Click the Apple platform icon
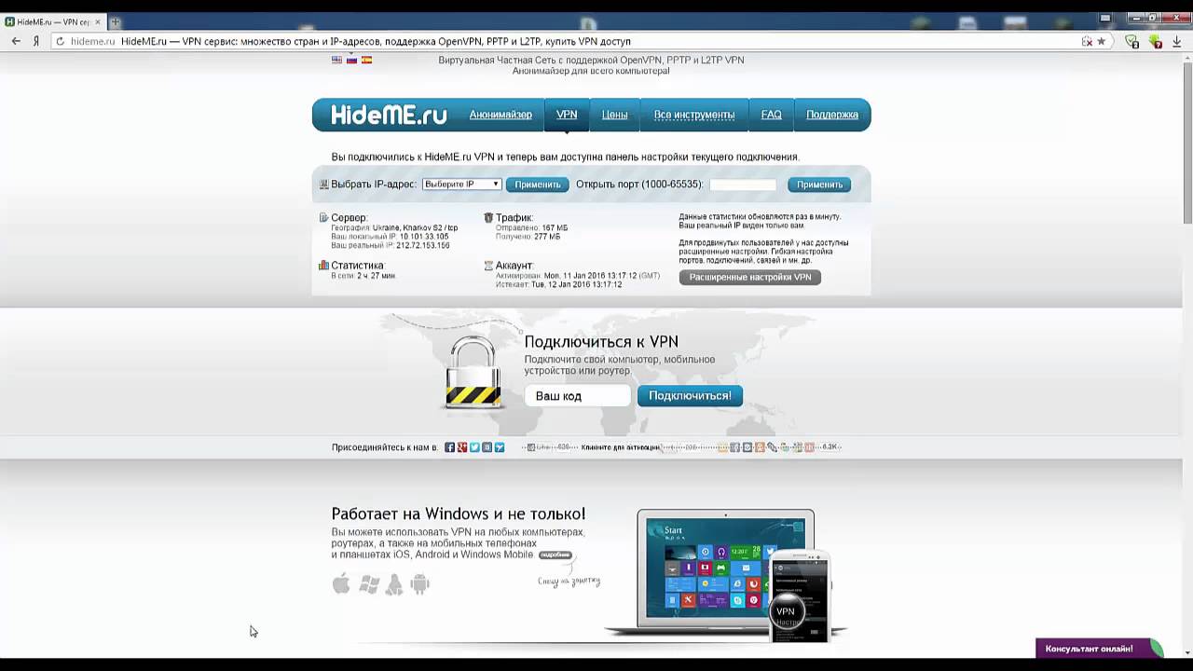The width and height of the screenshot is (1193, 671). tap(341, 584)
